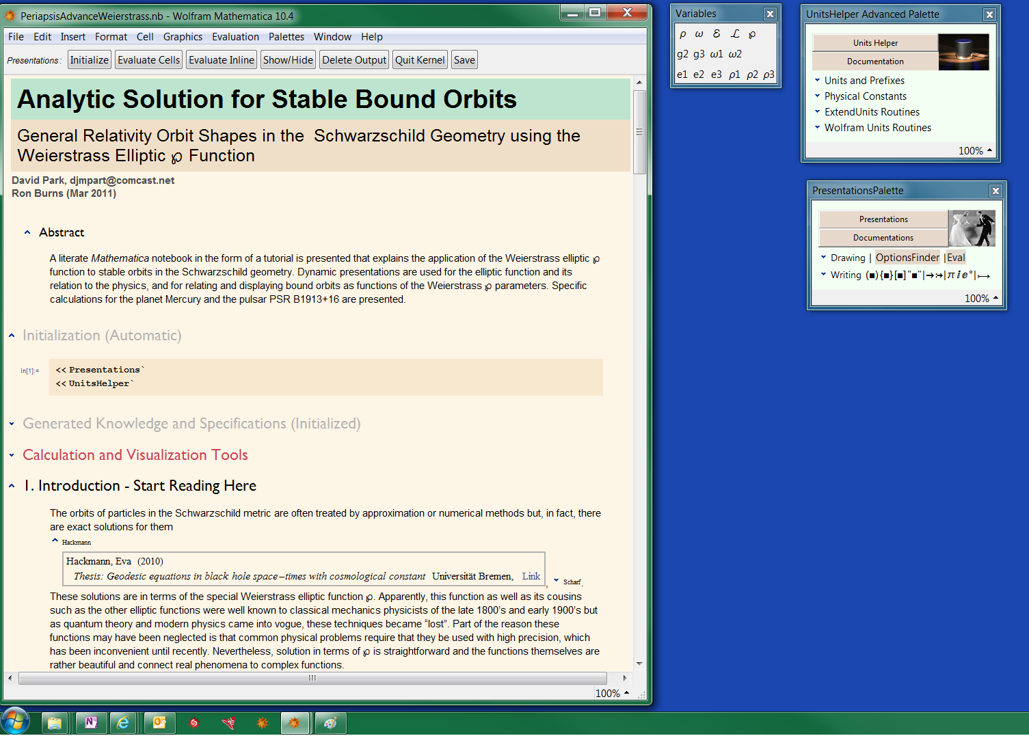This screenshot has width=1029, height=736.
Task: Insert ρ2 from the Variables palette
Action: (752, 74)
